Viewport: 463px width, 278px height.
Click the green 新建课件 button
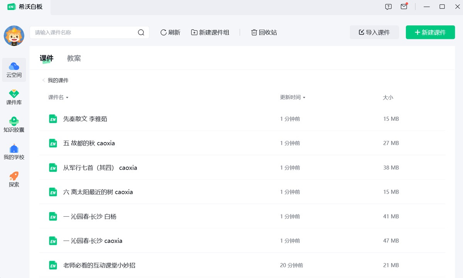point(430,32)
